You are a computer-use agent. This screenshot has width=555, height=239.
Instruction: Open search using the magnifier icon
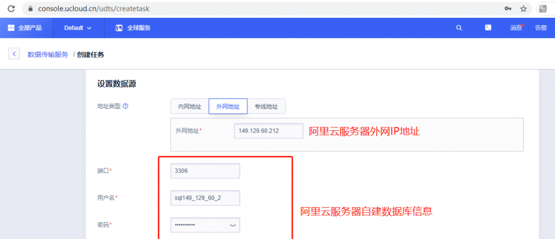(459, 28)
